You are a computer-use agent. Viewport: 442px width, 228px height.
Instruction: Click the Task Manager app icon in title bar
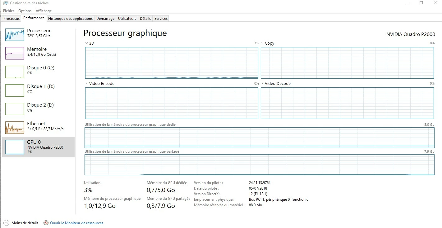point(6,3)
